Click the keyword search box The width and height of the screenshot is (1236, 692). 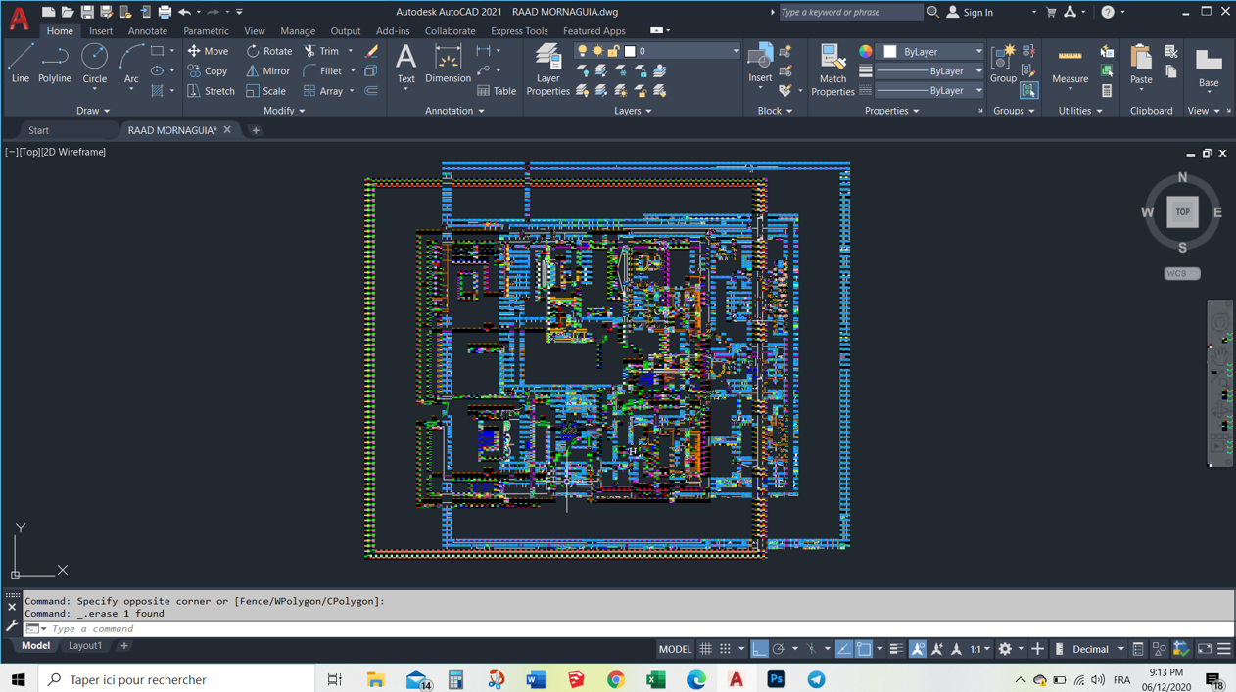coord(850,12)
